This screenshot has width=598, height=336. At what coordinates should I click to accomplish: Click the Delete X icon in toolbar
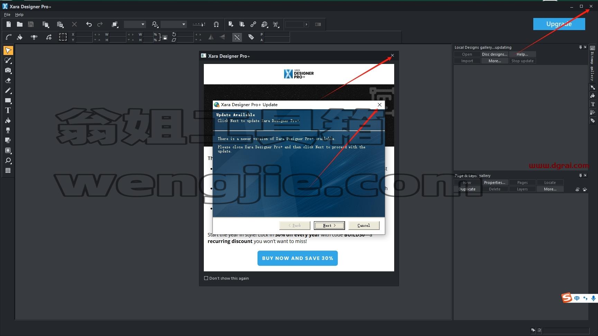pos(74,24)
